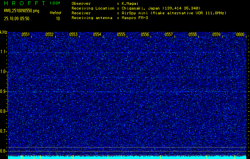Image resolution: width=250 pixels, height=159 pixels.
Task: Click the 0551 time marker
Action: 25,35
